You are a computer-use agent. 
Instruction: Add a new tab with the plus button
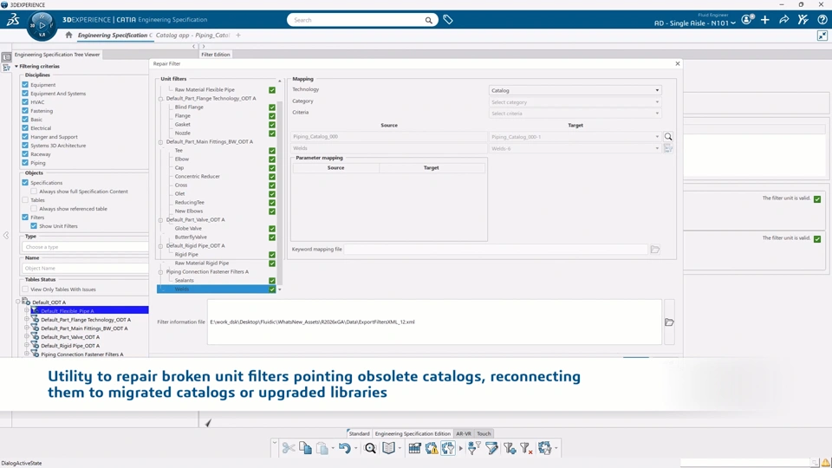238,35
